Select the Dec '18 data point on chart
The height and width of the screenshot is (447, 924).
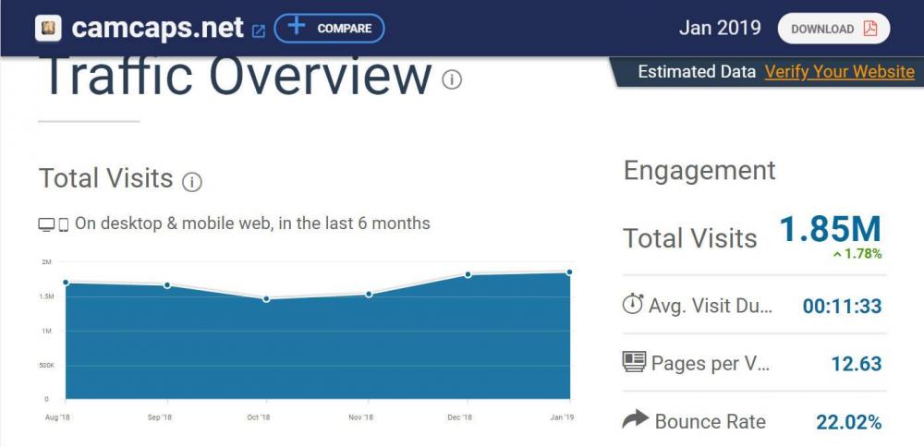pyautogui.click(x=468, y=274)
